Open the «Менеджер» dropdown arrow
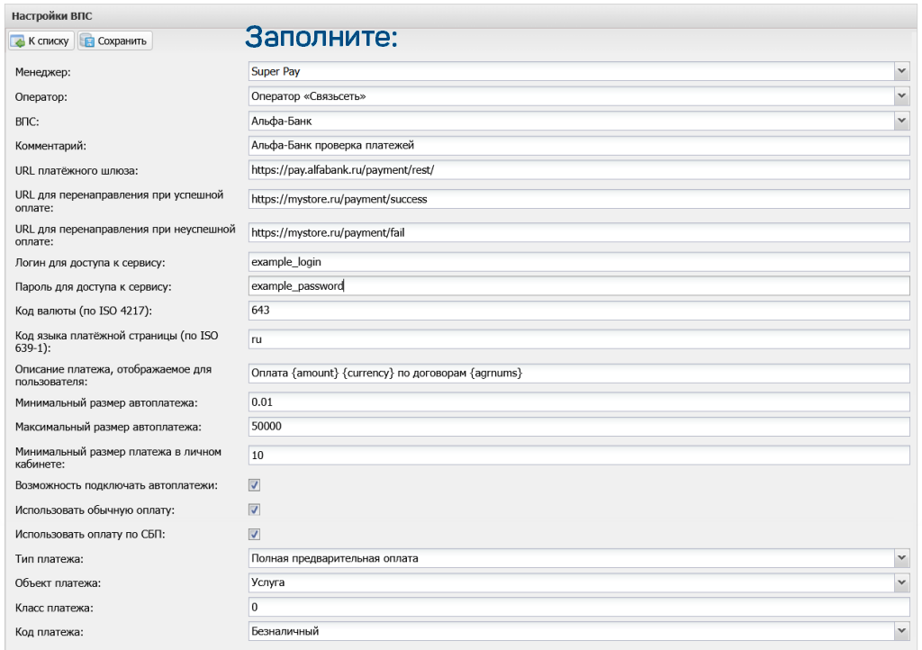922x650 pixels. (x=902, y=71)
